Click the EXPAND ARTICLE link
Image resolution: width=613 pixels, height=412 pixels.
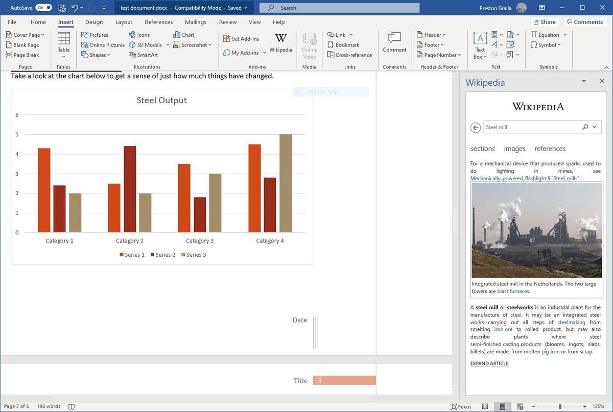489,363
